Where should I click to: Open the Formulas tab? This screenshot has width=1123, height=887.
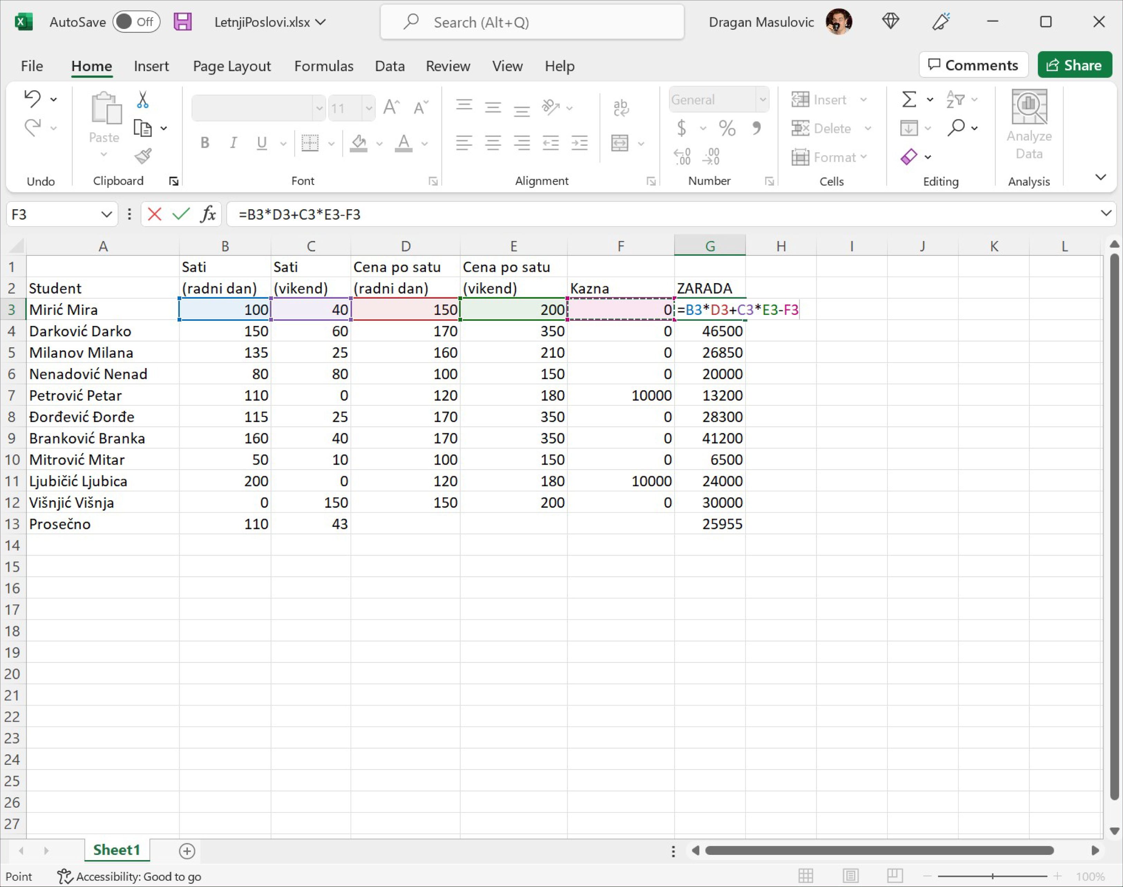[324, 66]
